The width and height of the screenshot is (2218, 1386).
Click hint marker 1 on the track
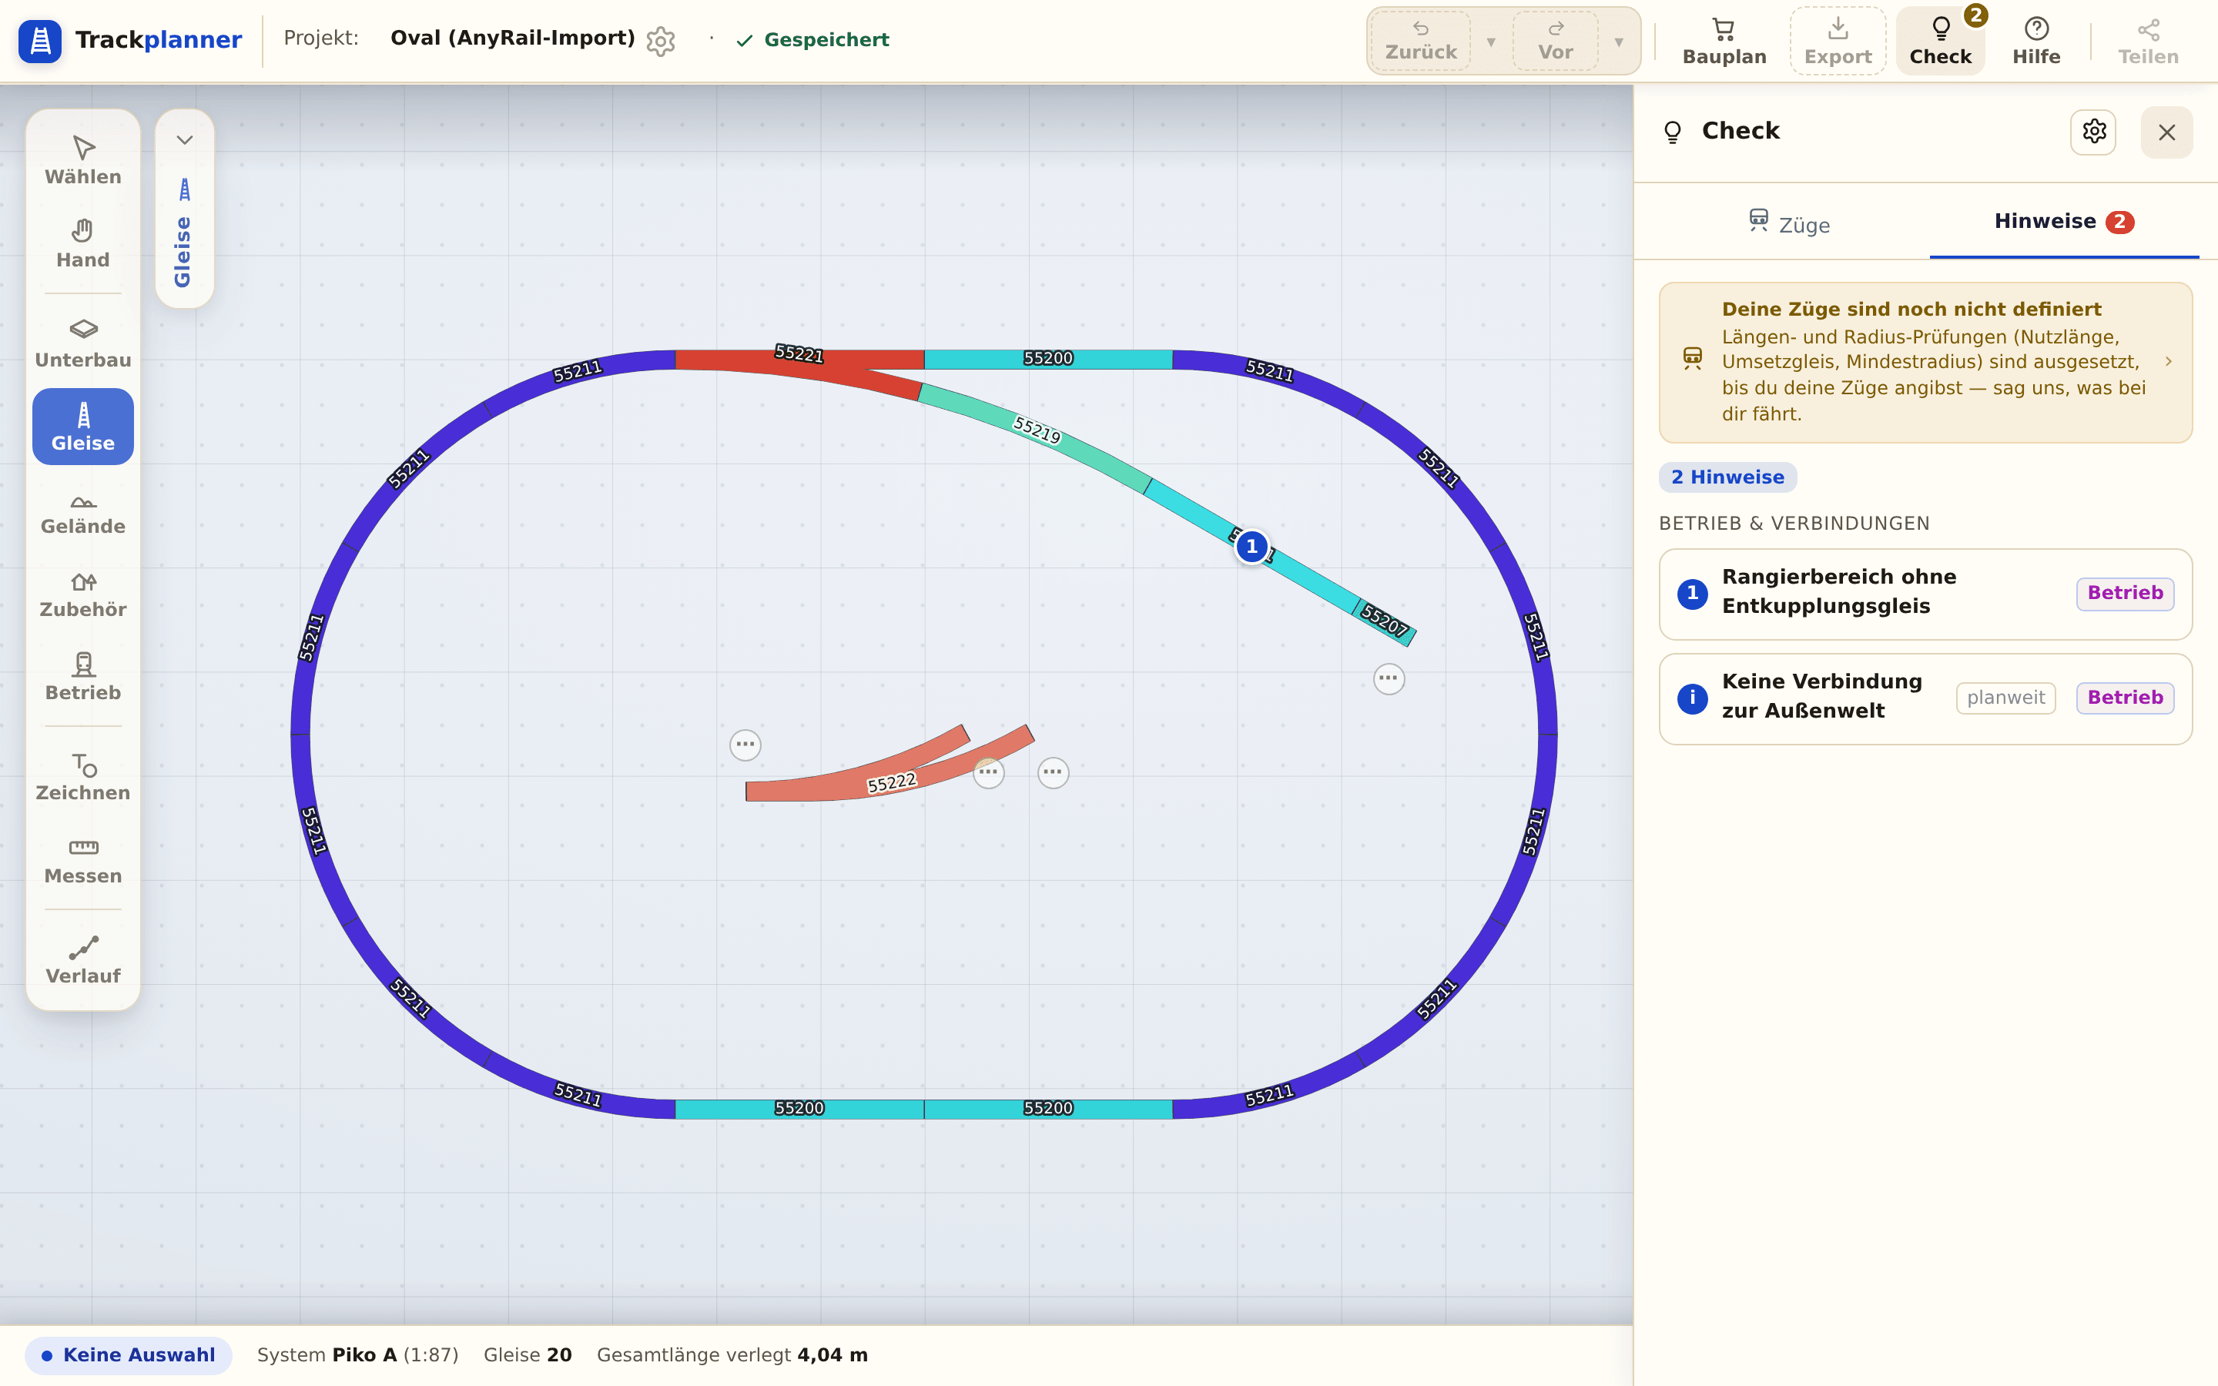(1252, 547)
